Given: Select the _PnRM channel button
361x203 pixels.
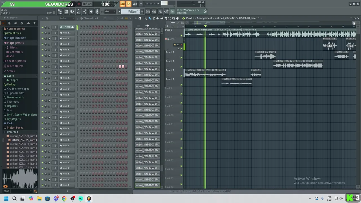Looking at the screenshot, I should click(67, 27).
